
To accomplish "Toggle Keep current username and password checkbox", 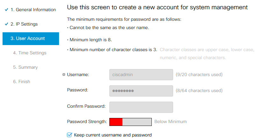I will [x=69, y=135].
